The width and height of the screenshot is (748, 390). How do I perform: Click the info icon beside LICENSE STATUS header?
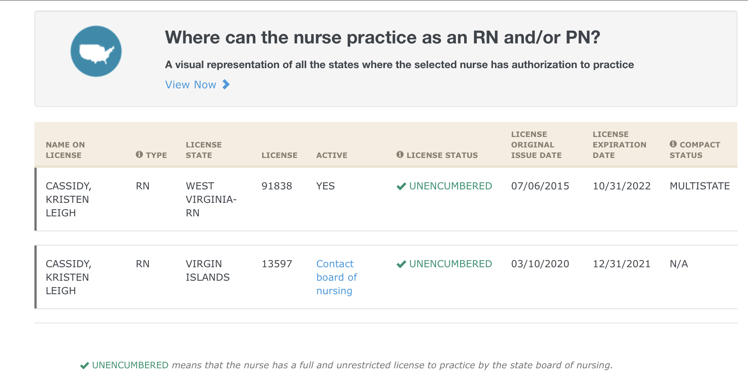(x=399, y=153)
